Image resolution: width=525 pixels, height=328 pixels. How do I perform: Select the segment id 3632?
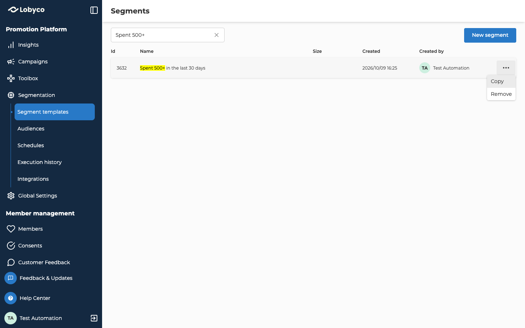pyautogui.click(x=122, y=68)
